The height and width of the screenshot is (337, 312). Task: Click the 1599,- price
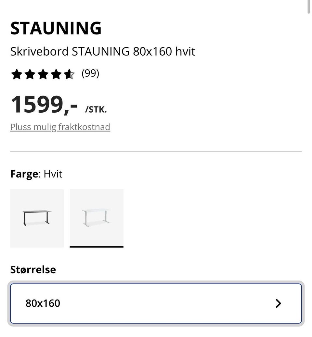tap(44, 105)
